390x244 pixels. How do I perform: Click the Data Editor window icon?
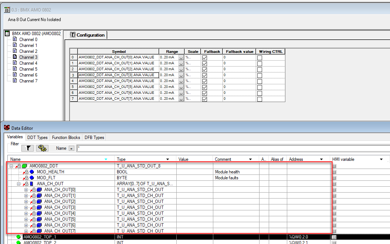pyautogui.click(x=7, y=128)
